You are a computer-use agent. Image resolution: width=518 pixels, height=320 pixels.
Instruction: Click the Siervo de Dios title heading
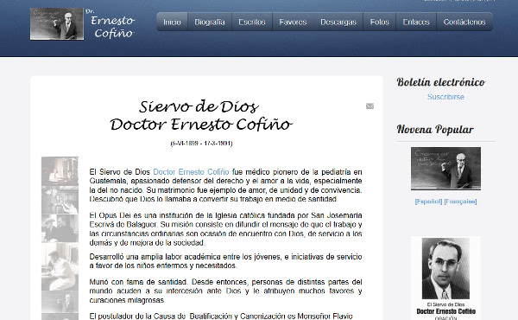tap(201, 116)
